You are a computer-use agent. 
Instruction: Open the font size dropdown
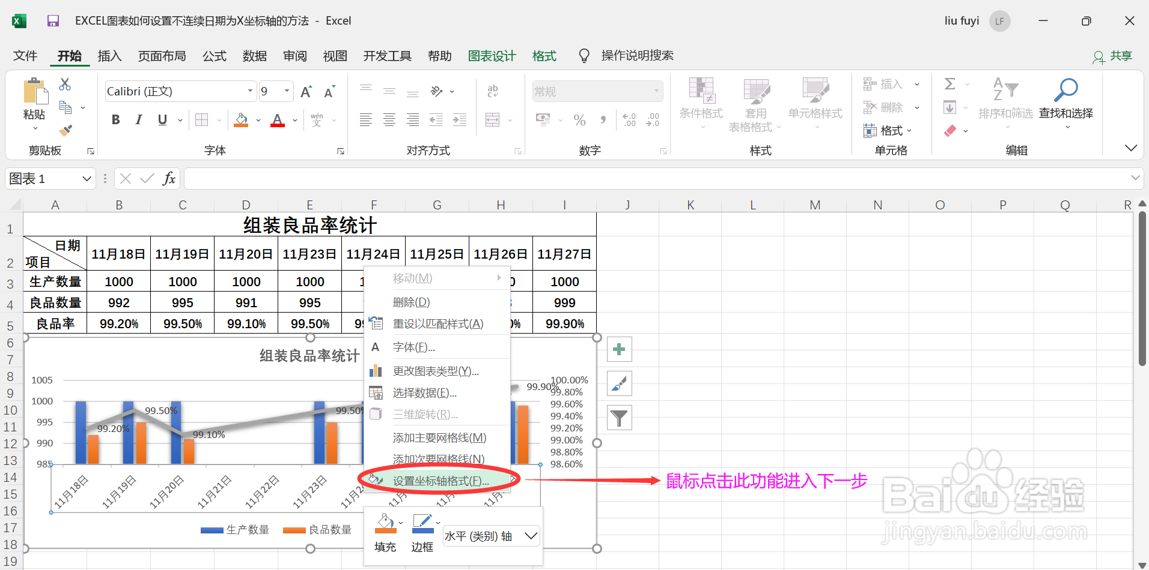[287, 91]
